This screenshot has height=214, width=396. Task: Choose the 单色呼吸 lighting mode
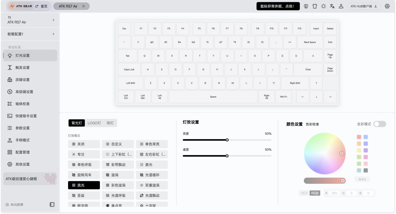point(84,165)
